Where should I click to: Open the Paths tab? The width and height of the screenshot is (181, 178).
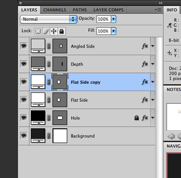click(x=80, y=10)
